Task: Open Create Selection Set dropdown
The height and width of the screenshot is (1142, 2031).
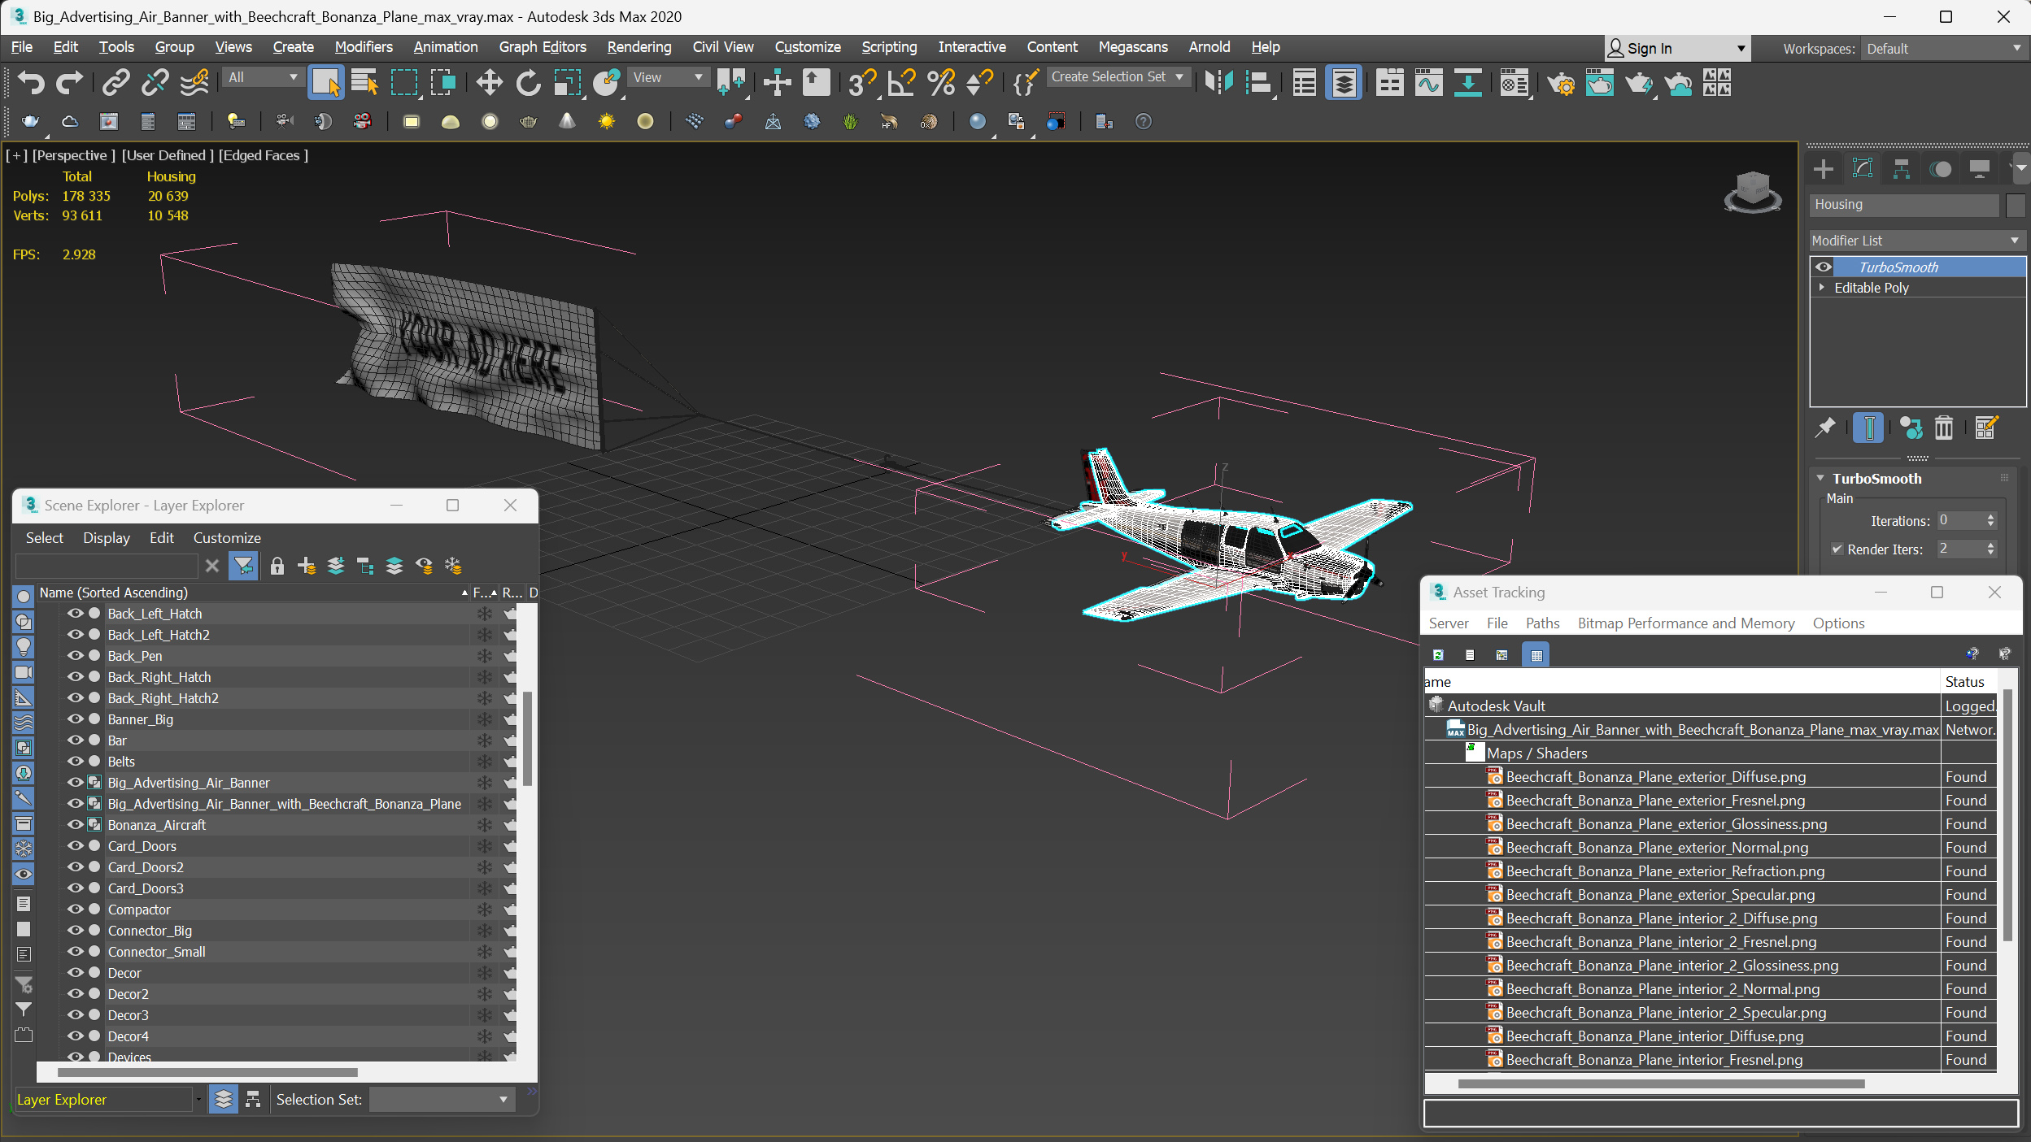Action: pyautogui.click(x=1119, y=77)
